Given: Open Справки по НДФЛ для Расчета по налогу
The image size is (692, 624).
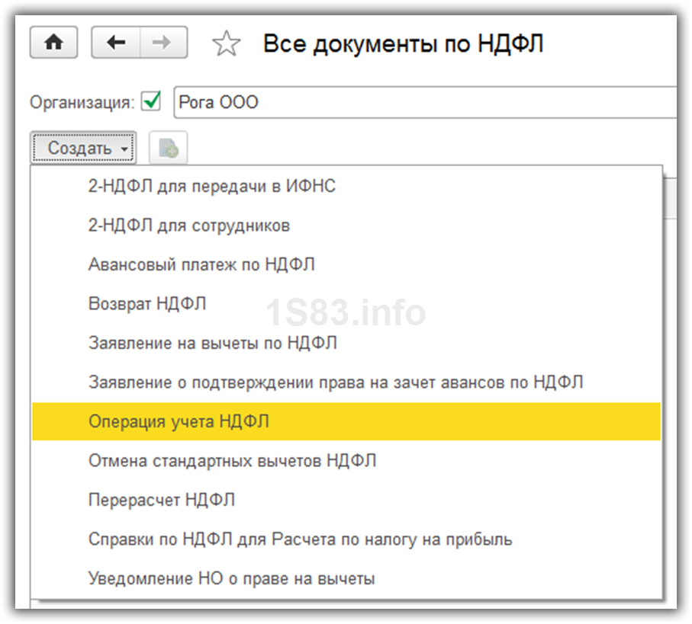Looking at the screenshot, I should point(300,539).
